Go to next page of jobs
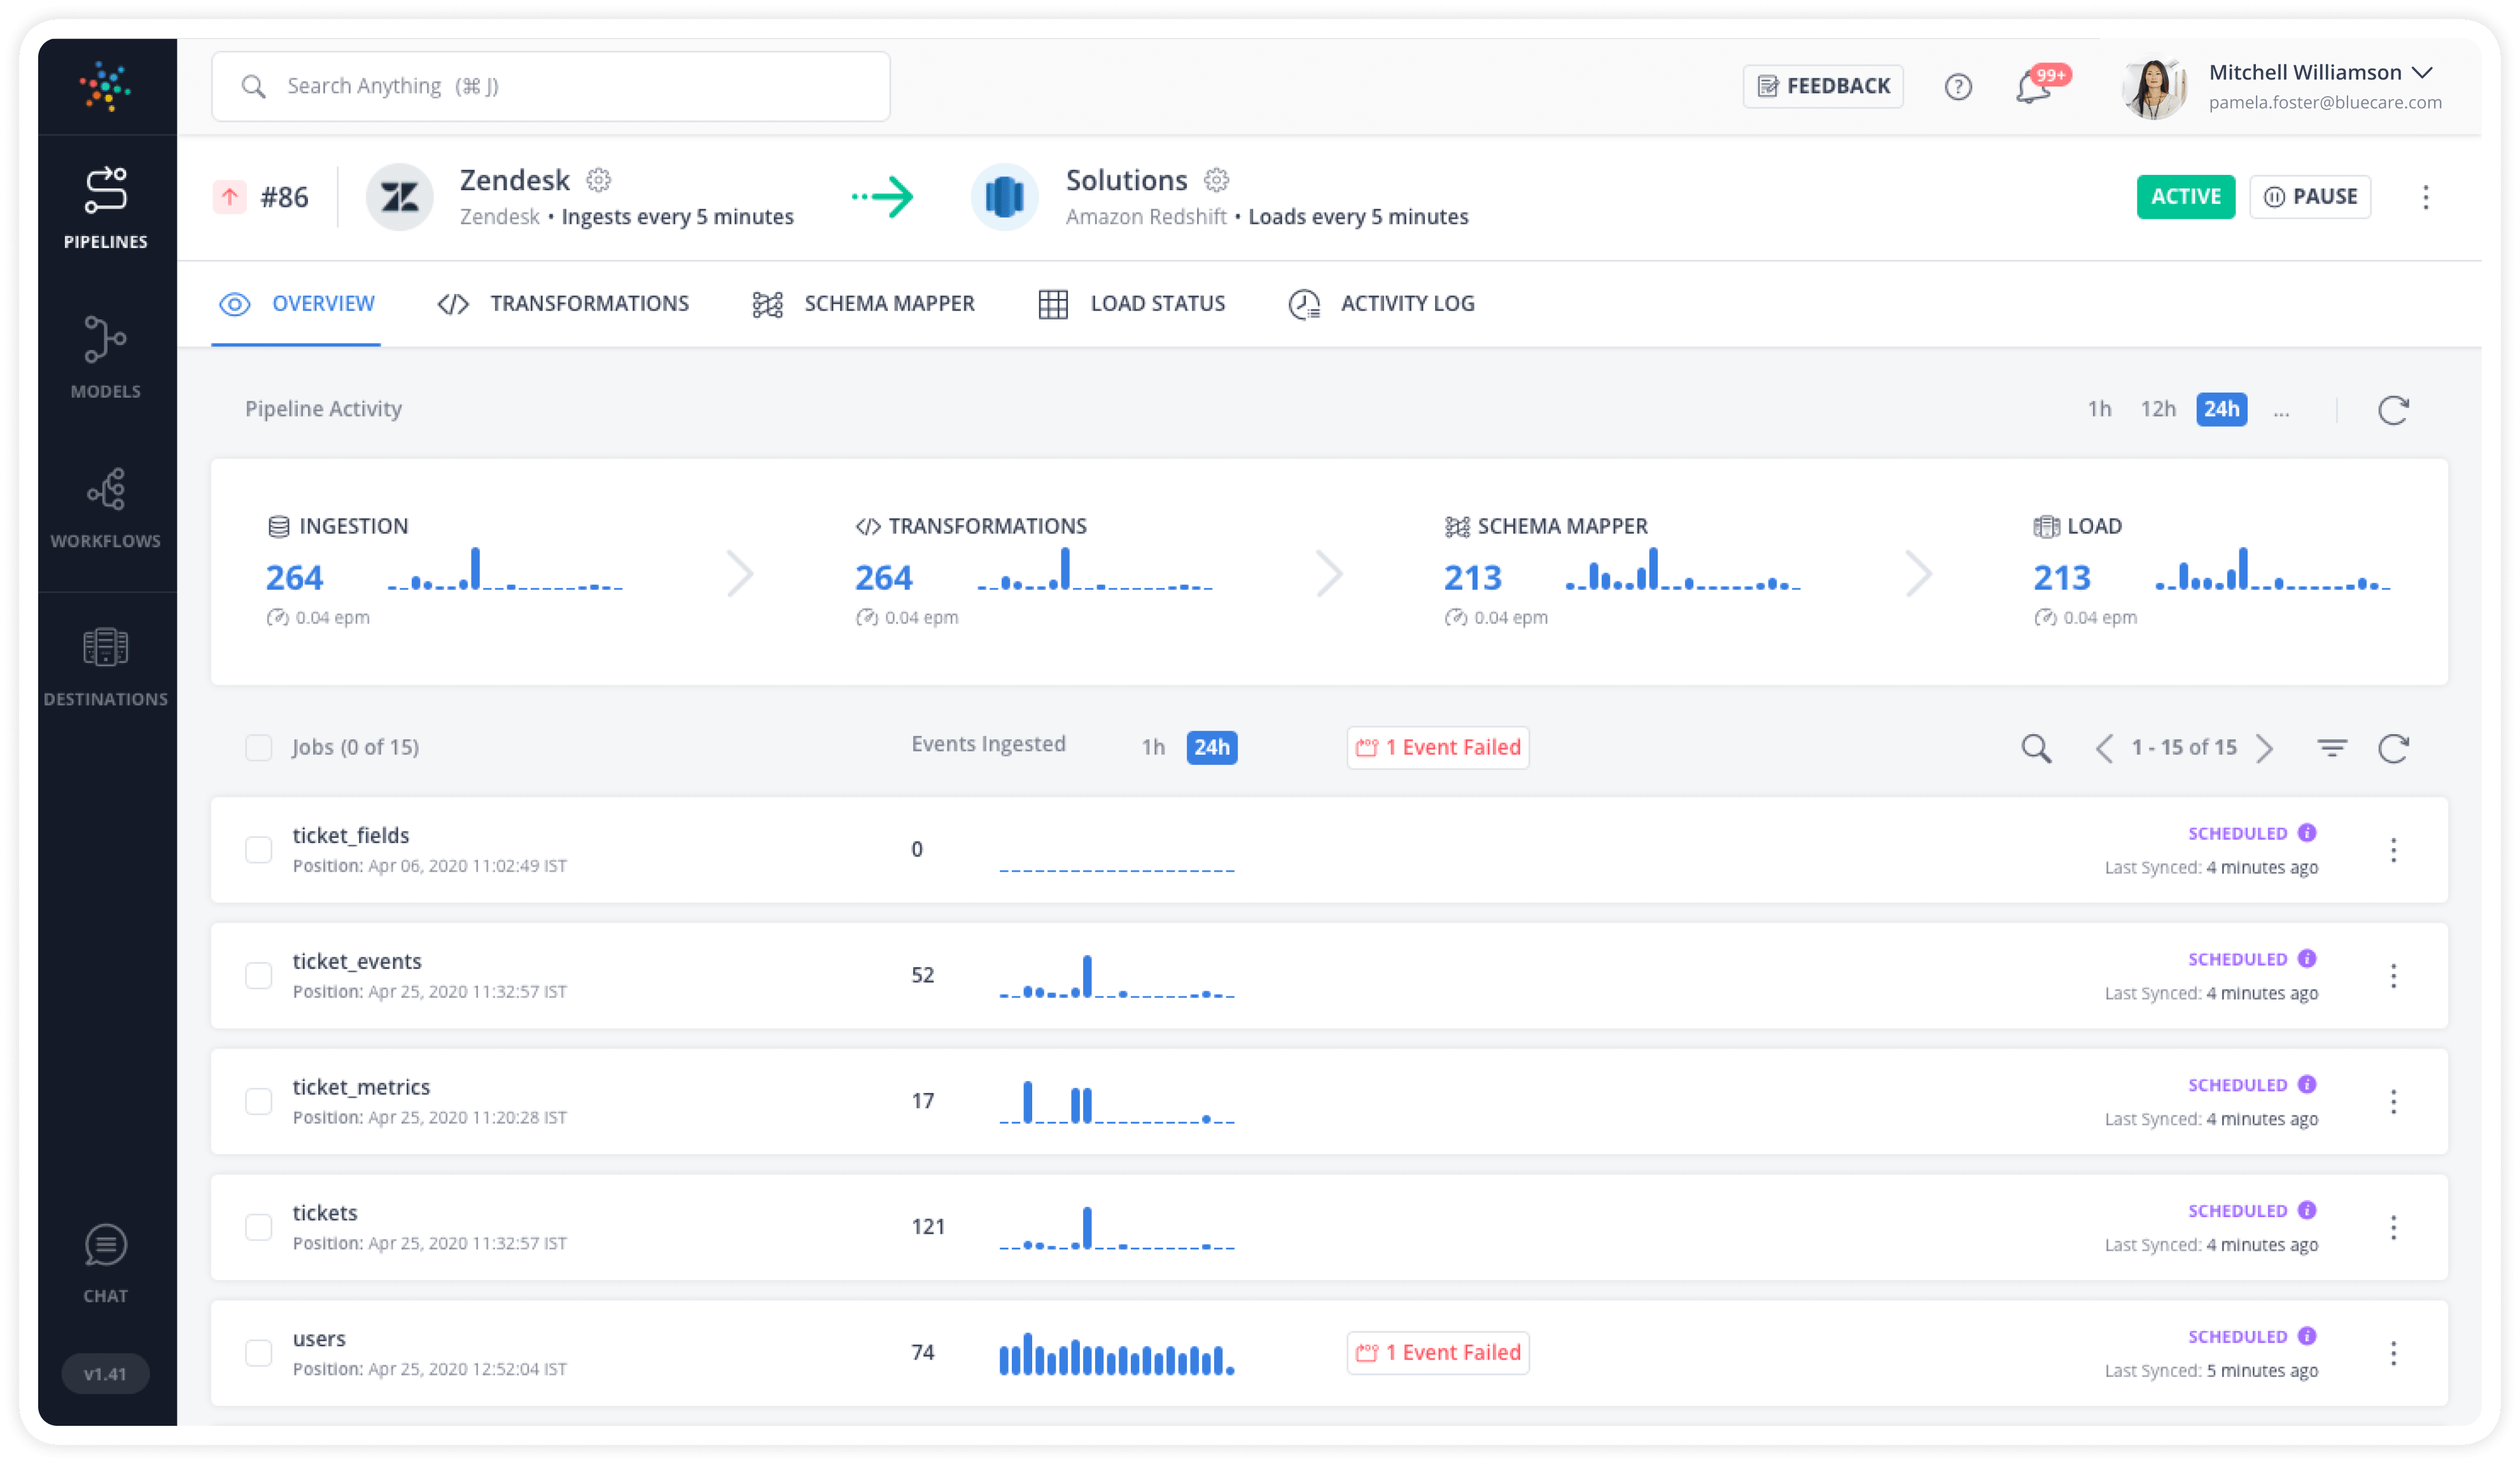 [2264, 748]
